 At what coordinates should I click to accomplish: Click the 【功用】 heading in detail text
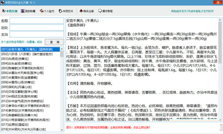(x=73, y=83)
